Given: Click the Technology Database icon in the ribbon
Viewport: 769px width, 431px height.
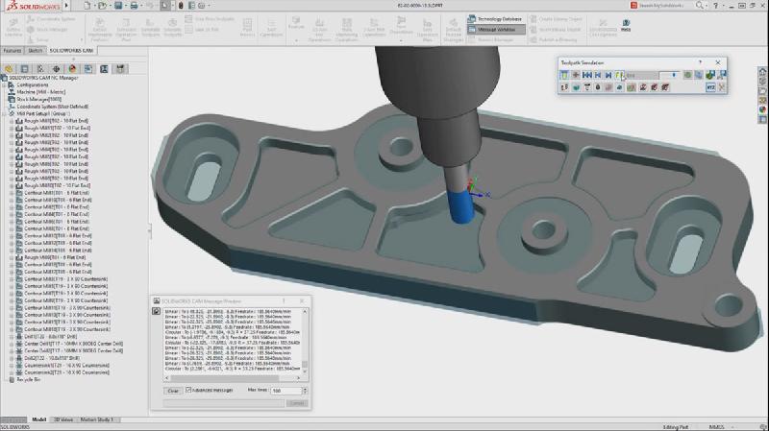Looking at the screenshot, I should (x=472, y=18).
